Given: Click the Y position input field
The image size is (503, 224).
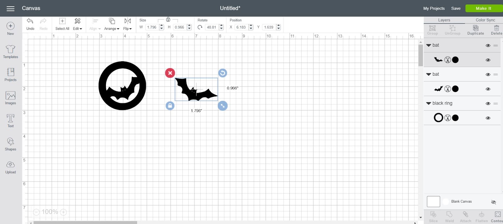Looking at the screenshot, I should click(269, 27).
